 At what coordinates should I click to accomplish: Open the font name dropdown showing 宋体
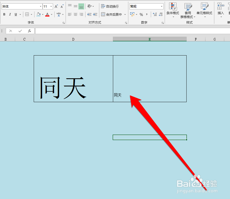(41, 6)
